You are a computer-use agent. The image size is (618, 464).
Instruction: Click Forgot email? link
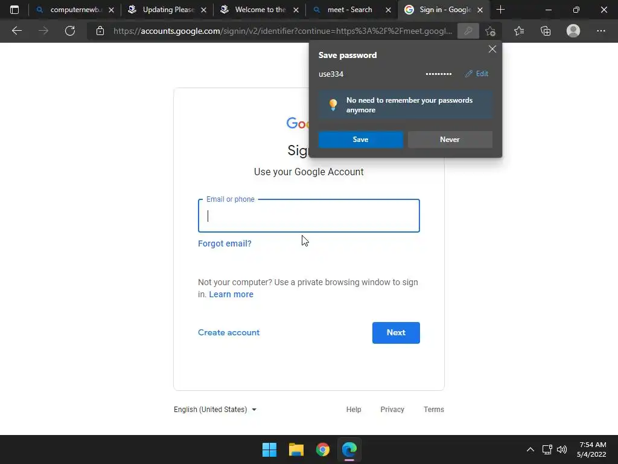(225, 243)
